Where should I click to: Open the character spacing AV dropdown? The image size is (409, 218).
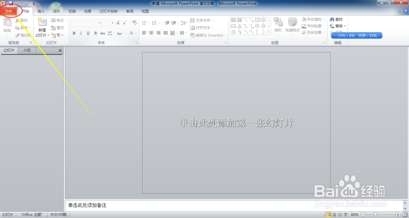pos(110,33)
